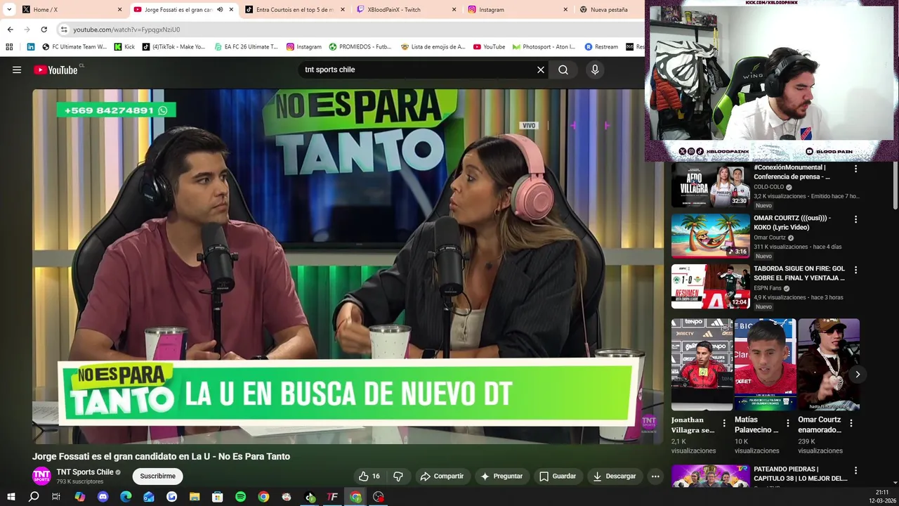Open #ConexiónMonumental conference video thumbnail
This screenshot has height=506, width=899.
(710, 186)
